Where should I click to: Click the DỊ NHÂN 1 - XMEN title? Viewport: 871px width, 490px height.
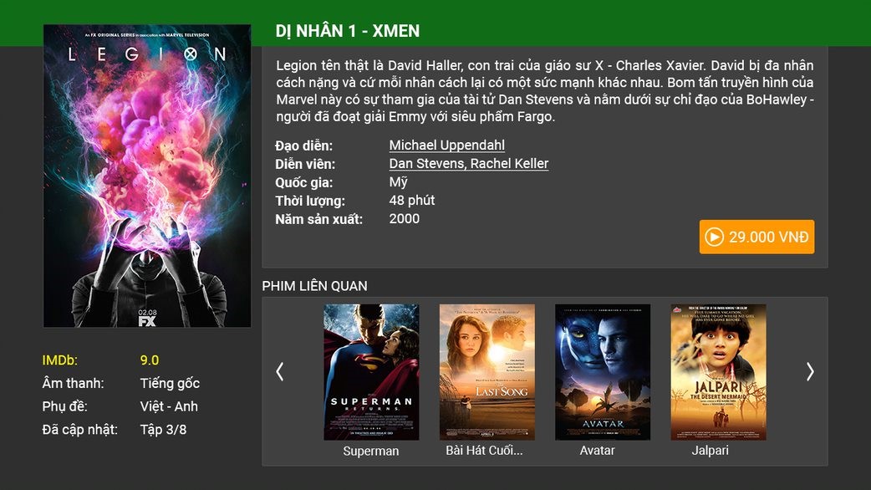(x=348, y=31)
